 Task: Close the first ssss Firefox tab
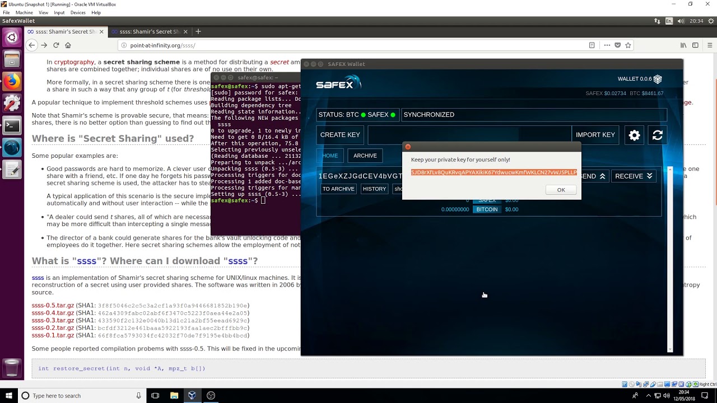pos(101,32)
